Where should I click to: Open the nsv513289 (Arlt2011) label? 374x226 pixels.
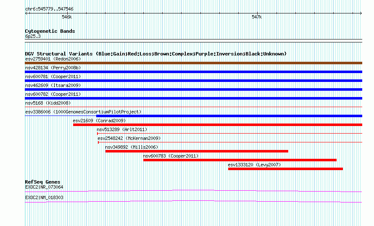point(122,129)
